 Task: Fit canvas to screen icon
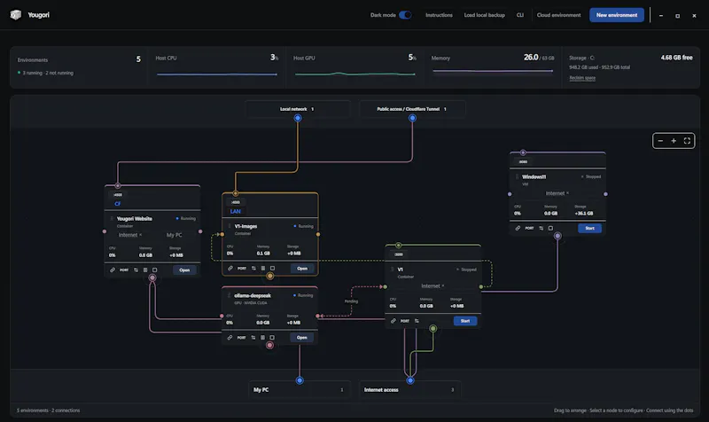[x=687, y=141]
